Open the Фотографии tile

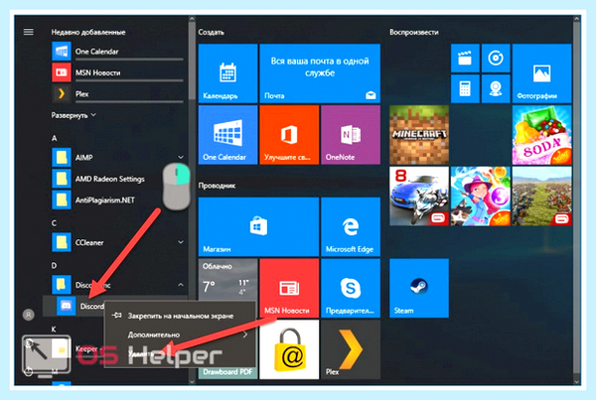tap(541, 73)
